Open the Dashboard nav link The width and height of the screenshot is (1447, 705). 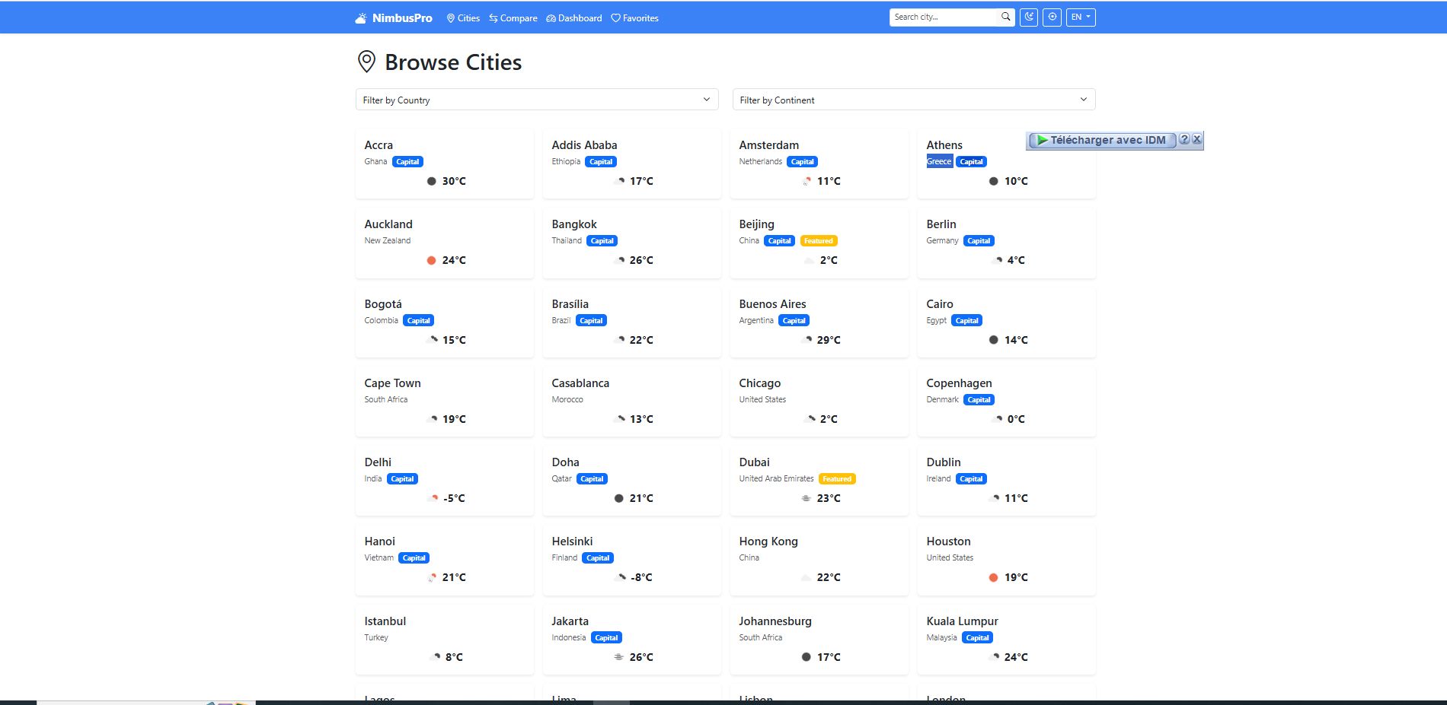(x=573, y=18)
